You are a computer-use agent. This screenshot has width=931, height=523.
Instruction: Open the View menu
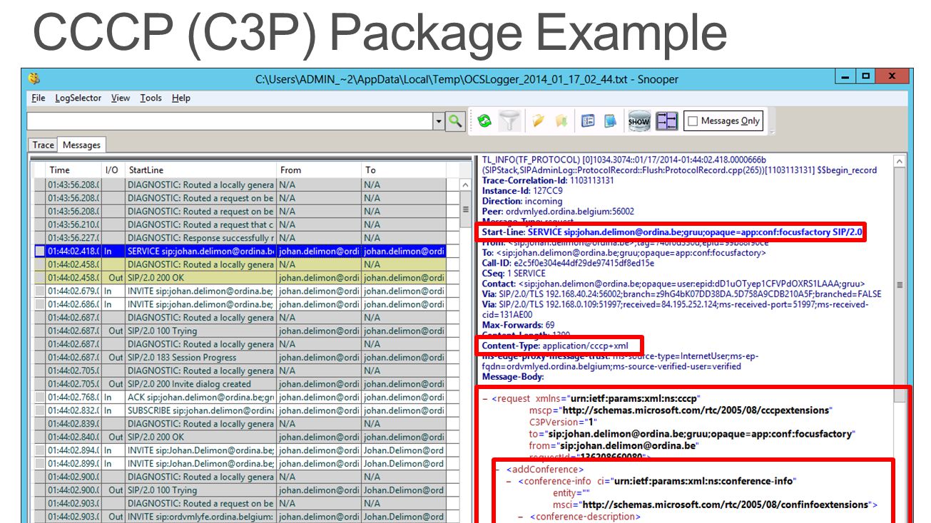[x=121, y=98]
